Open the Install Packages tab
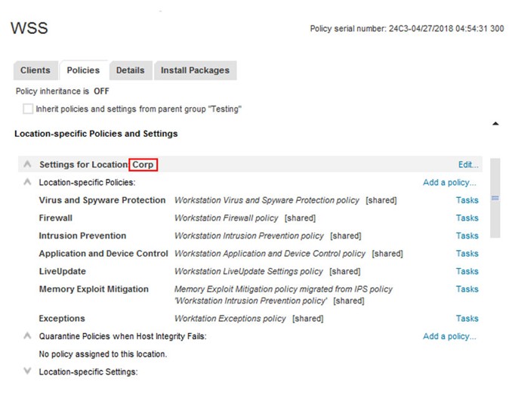Viewport: 515px width, 401px height. click(195, 70)
